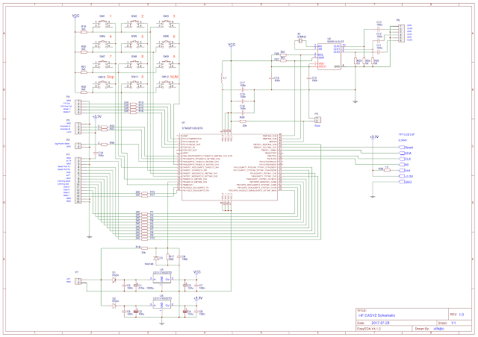Select the U1 STM32 microcontroller block

pyautogui.click(x=229, y=167)
